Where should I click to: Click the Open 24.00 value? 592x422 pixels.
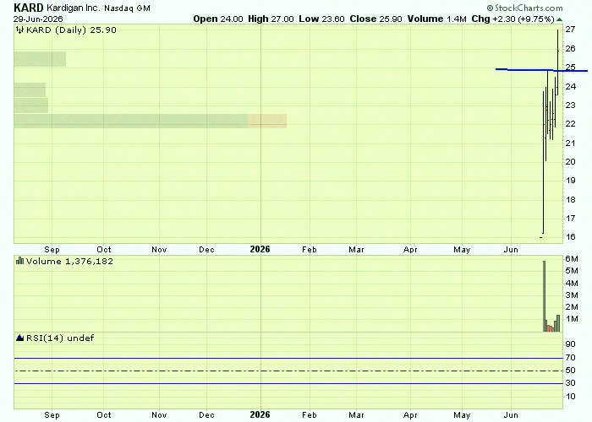click(x=218, y=19)
